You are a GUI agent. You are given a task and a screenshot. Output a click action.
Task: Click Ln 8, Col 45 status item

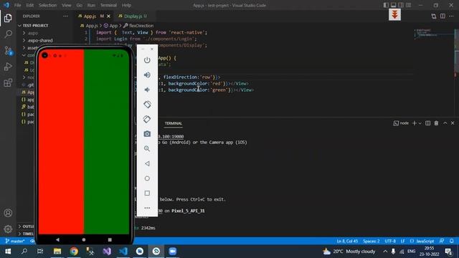tap(347, 241)
